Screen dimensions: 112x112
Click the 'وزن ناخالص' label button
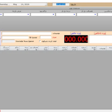click(x=100, y=33)
